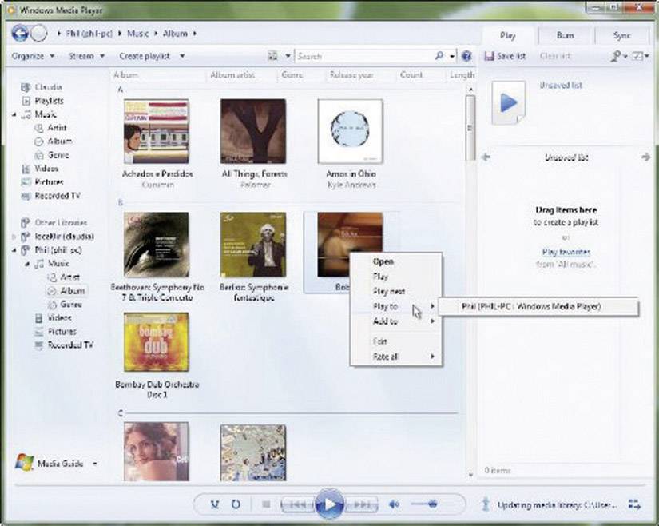Screen dimensions: 659x526
Task: Click Clear list button
Action: [x=555, y=56]
